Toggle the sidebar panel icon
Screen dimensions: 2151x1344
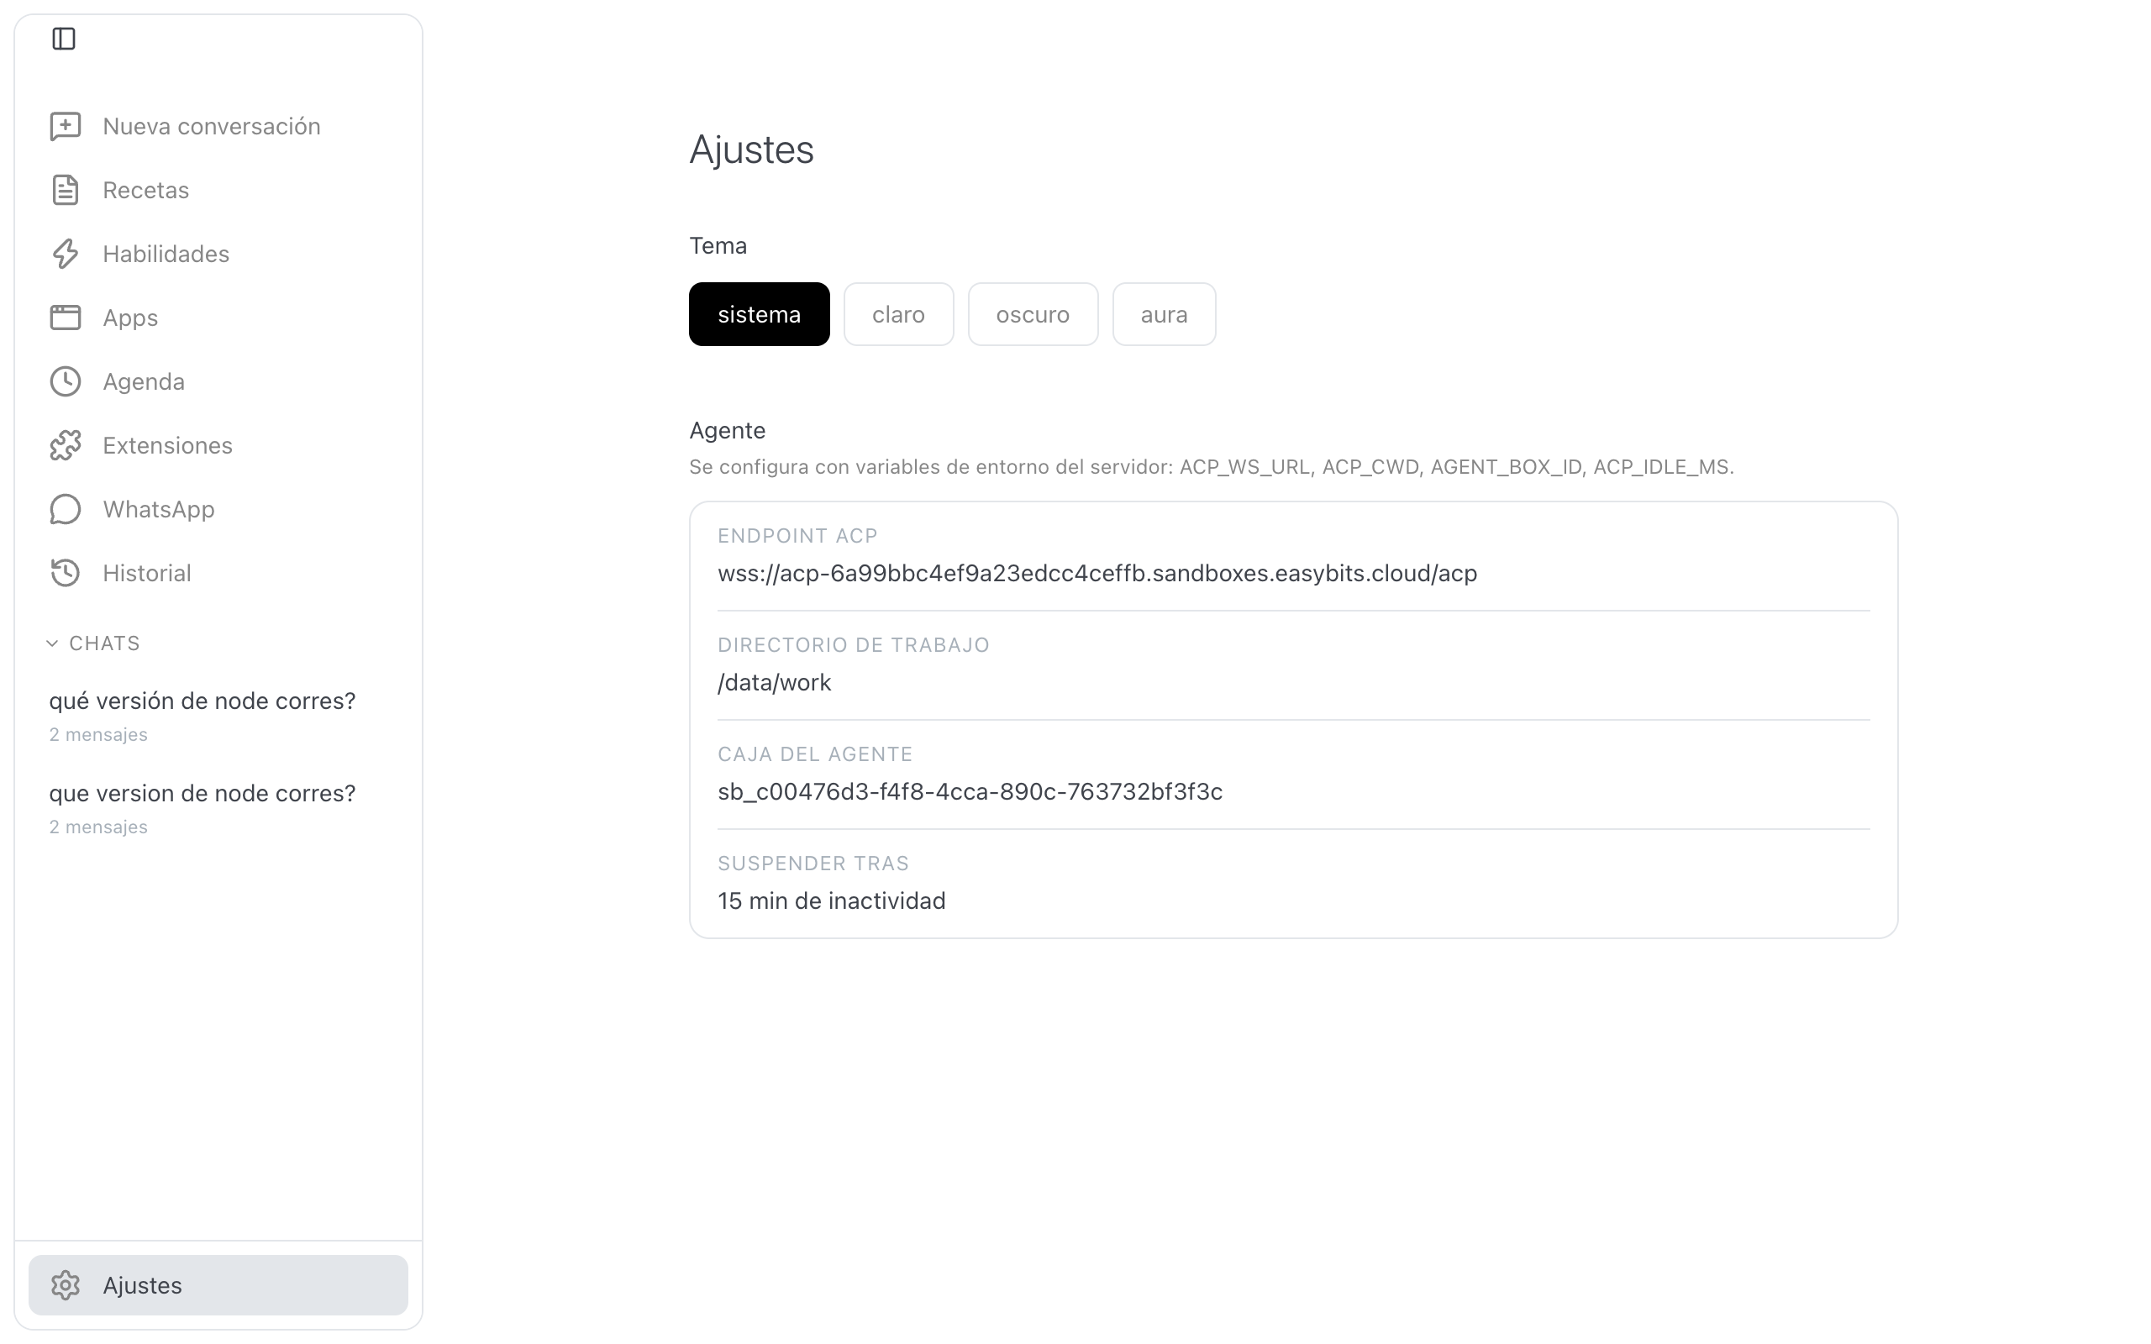tap(64, 39)
